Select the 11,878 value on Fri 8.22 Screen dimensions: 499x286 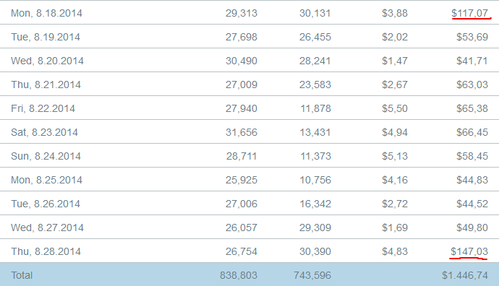pos(316,108)
